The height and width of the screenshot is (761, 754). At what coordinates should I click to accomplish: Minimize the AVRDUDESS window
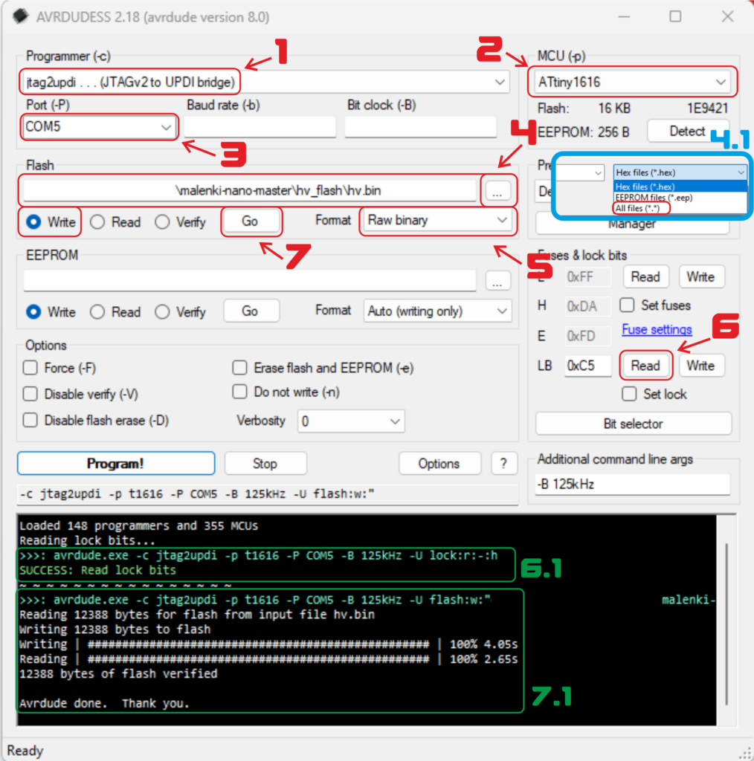click(x=625, y=16)
